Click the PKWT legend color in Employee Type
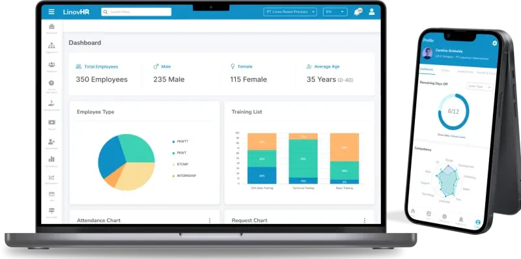The image size is (521, 259). (173, 153)
